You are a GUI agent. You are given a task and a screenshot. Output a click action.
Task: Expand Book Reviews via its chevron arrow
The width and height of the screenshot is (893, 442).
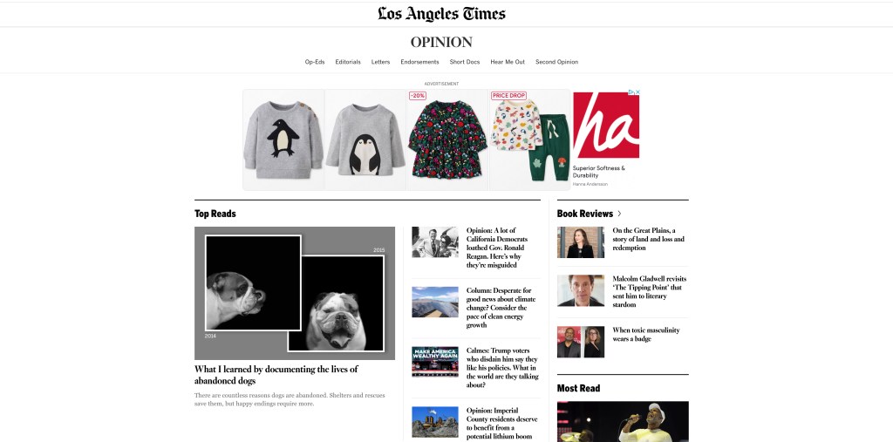coord(620,214)
